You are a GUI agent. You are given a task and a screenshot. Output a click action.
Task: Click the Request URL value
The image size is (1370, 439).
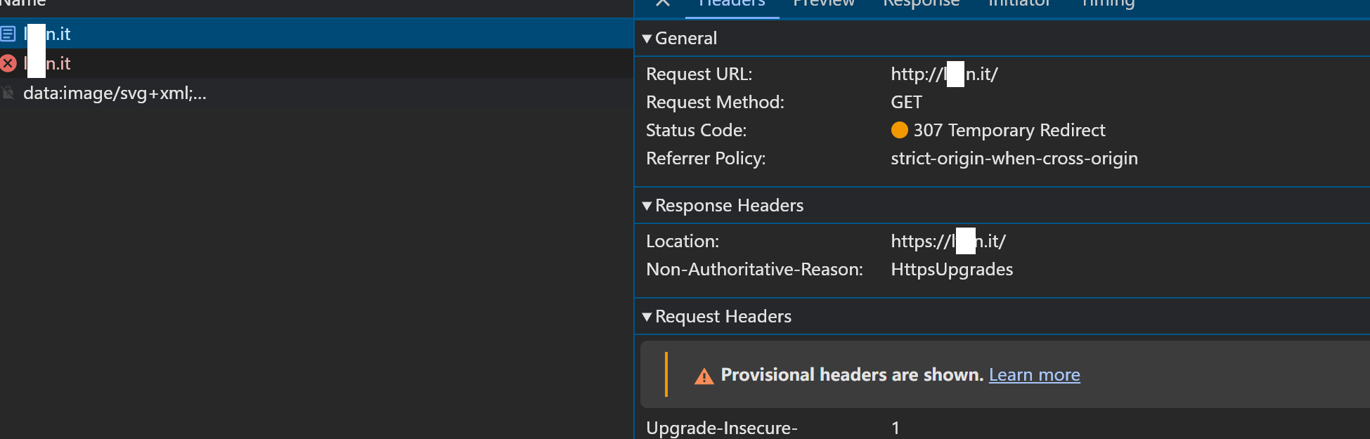point(943,74)
